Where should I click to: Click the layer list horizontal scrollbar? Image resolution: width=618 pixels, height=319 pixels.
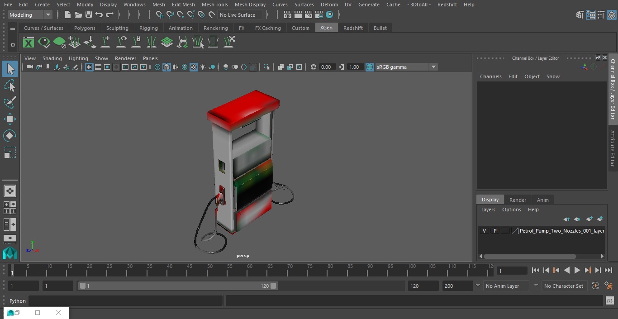coord(530,257)
